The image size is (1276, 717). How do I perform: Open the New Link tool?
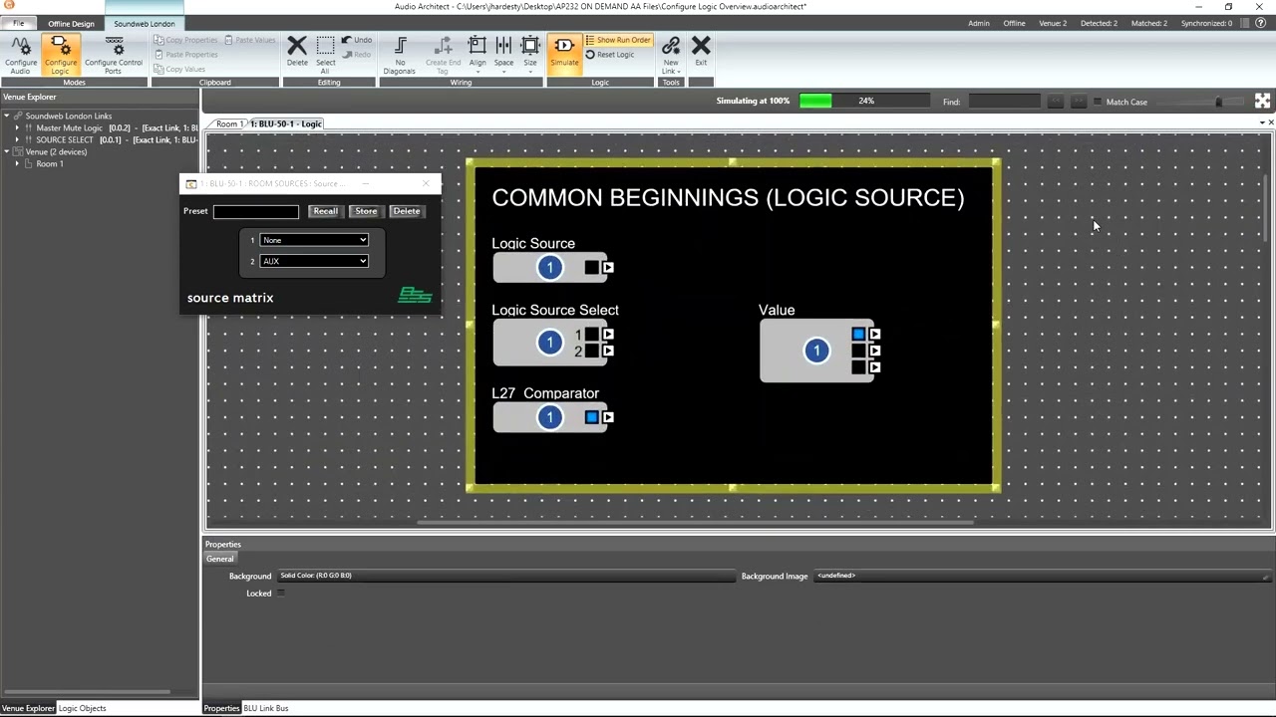[671, 55]
